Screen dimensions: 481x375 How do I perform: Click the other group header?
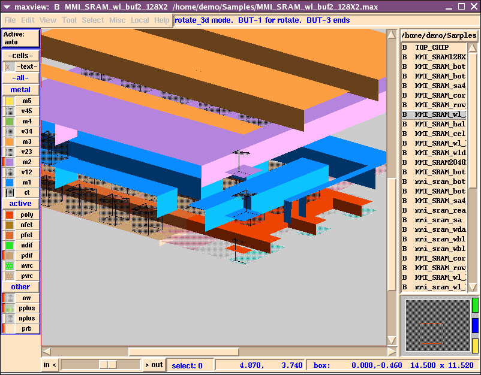coord(20,287)
